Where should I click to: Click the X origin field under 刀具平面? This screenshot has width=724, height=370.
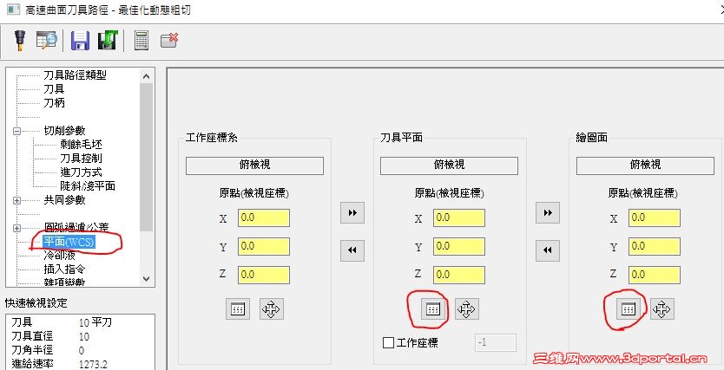(458, 218)
